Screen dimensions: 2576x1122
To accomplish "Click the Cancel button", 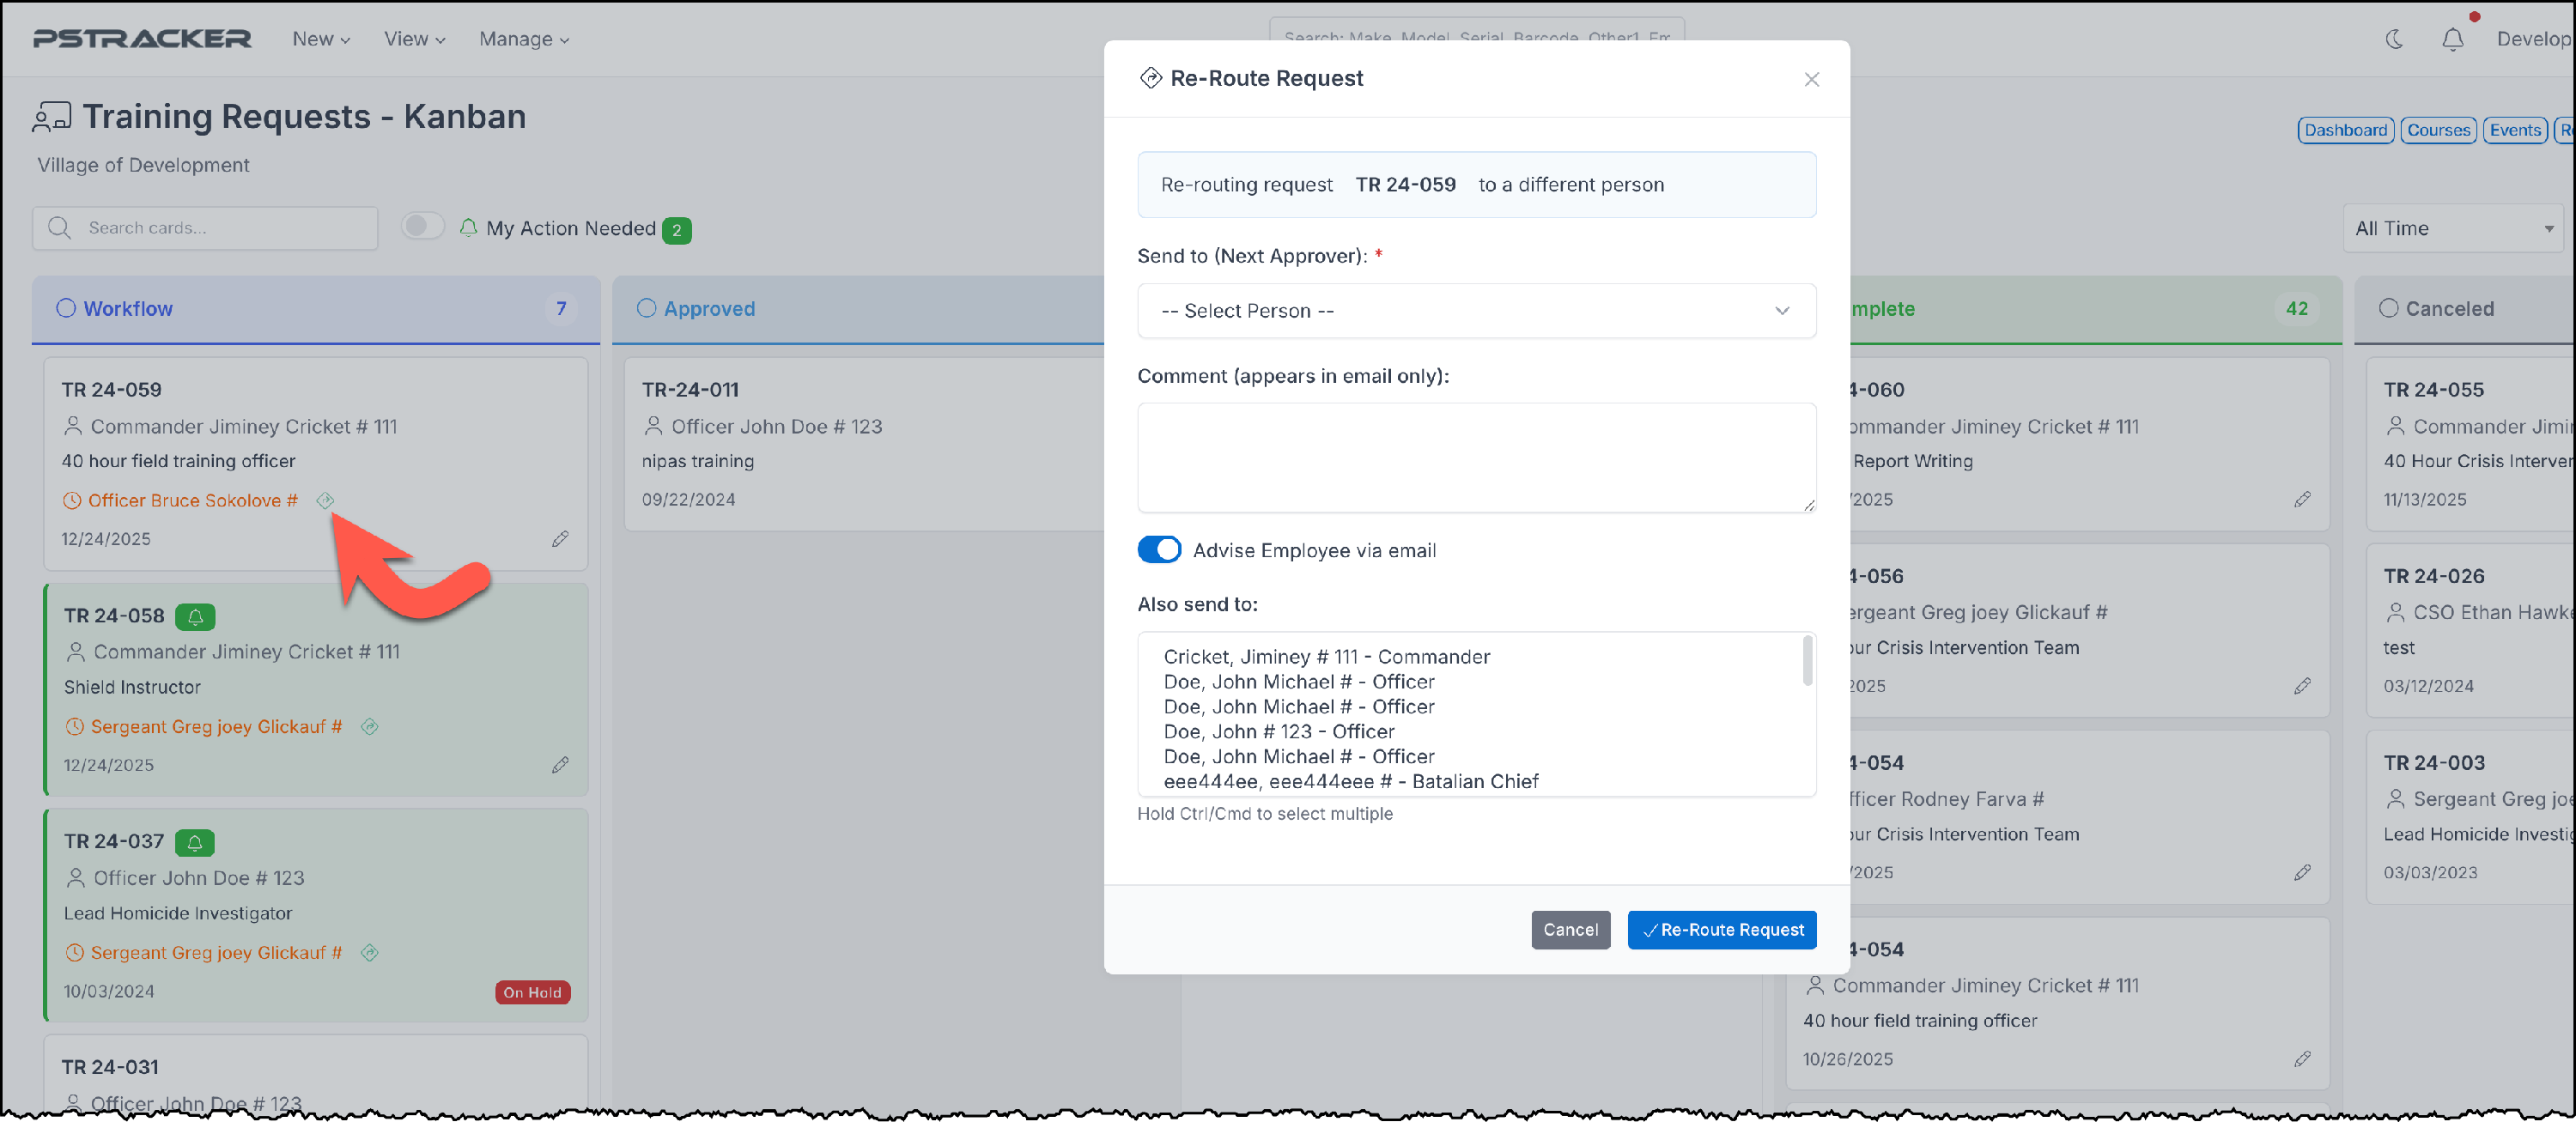I will click(x=1570, y=930).
